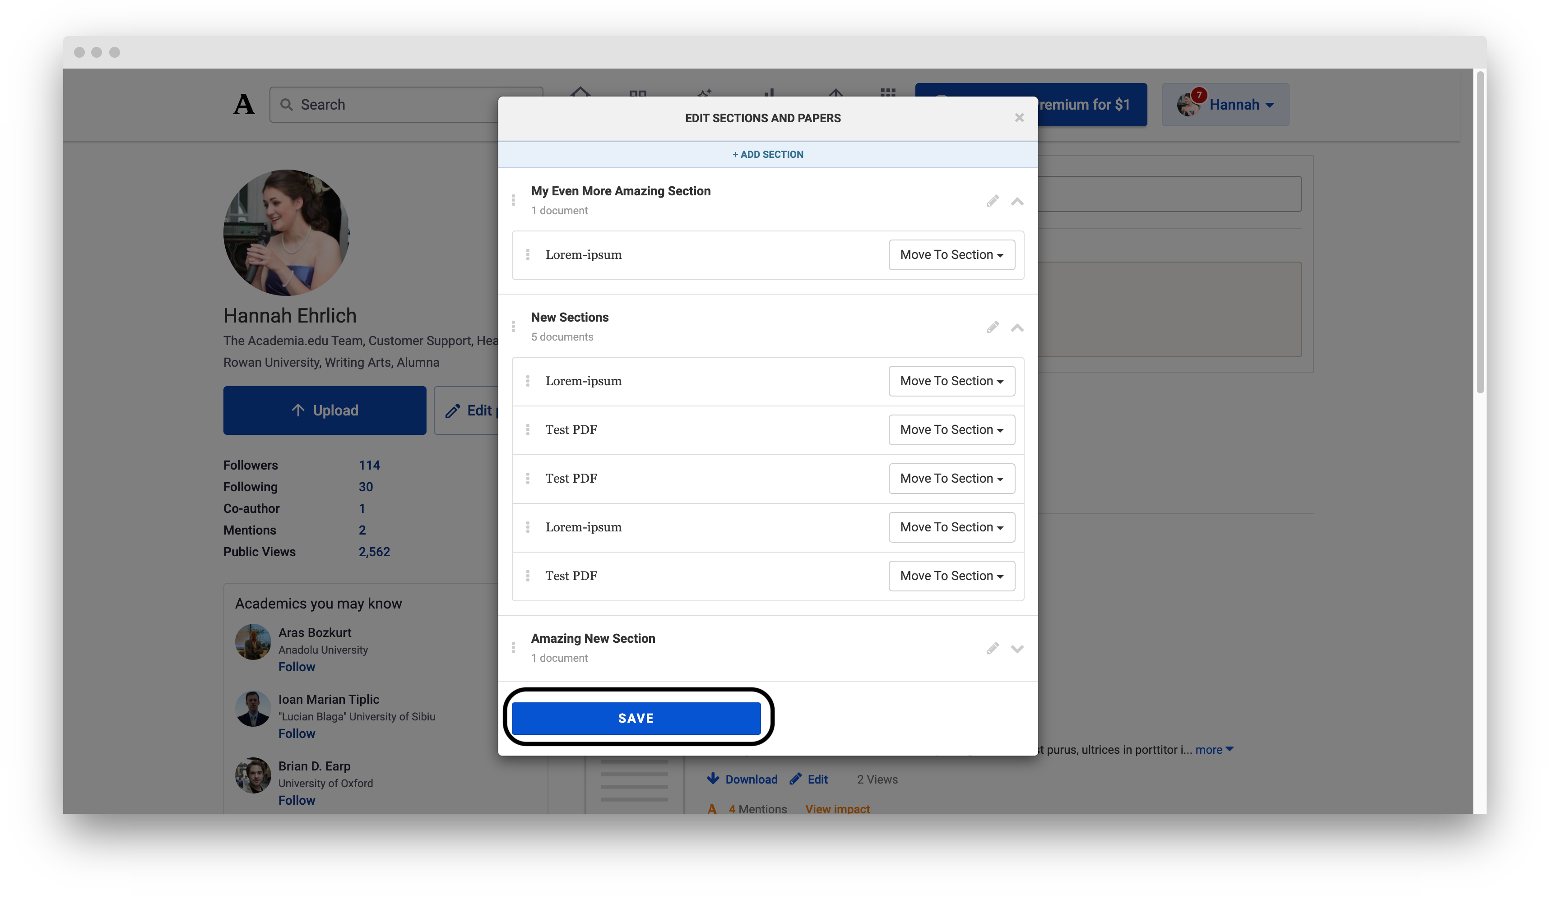Click Aras Bozkurt's avatar
The image size is (1550, 904).
click(x=253, y=642)
